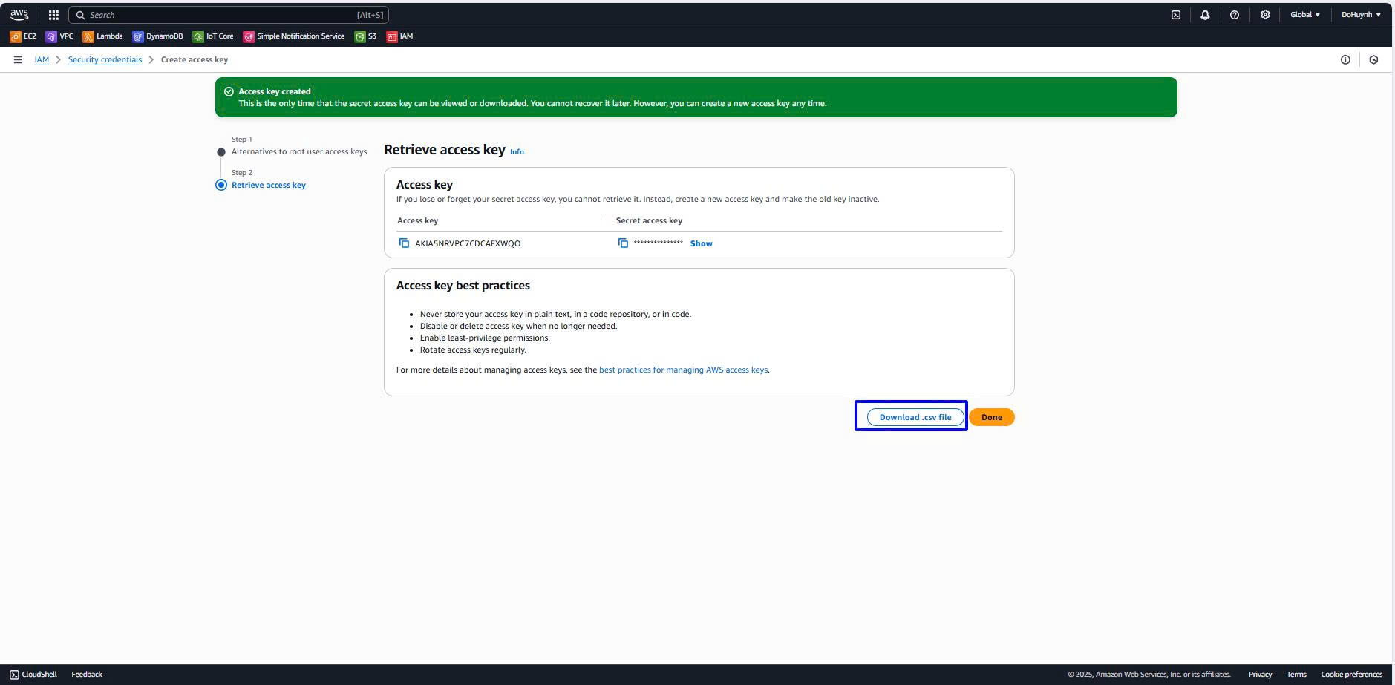Expand the Global region dropdown
Screen dimensions: 1395x685
pos(1304,15)
